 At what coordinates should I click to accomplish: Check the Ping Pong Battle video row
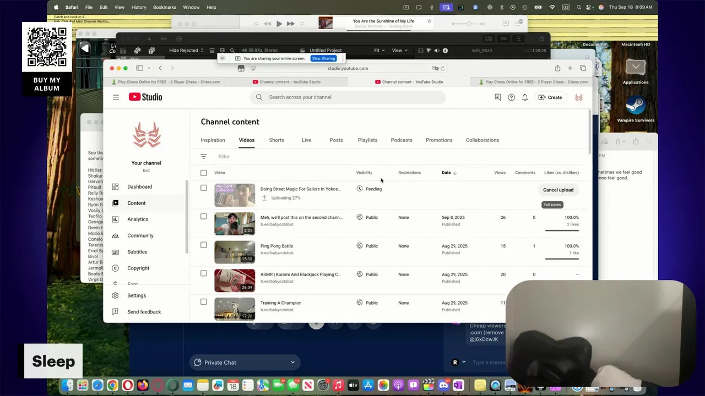pos(203,245)
